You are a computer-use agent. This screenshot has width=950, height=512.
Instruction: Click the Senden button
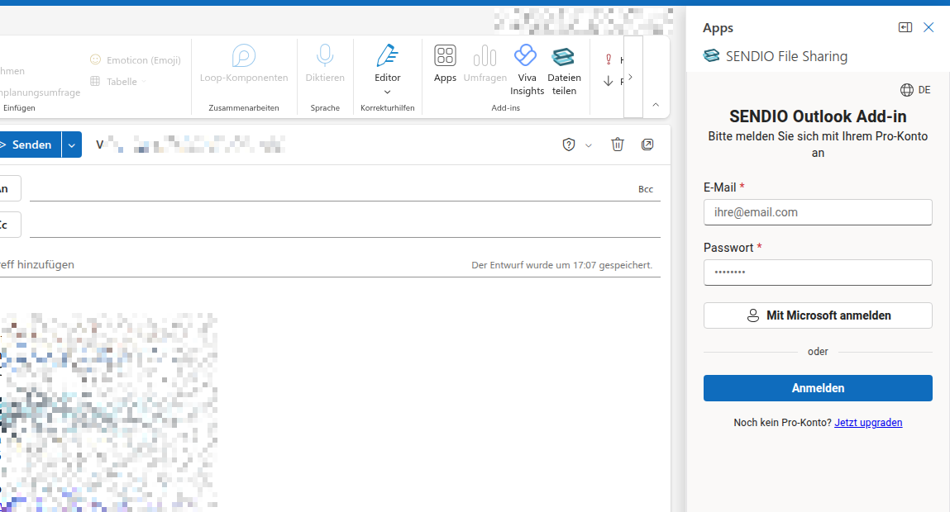coord(31,145)
